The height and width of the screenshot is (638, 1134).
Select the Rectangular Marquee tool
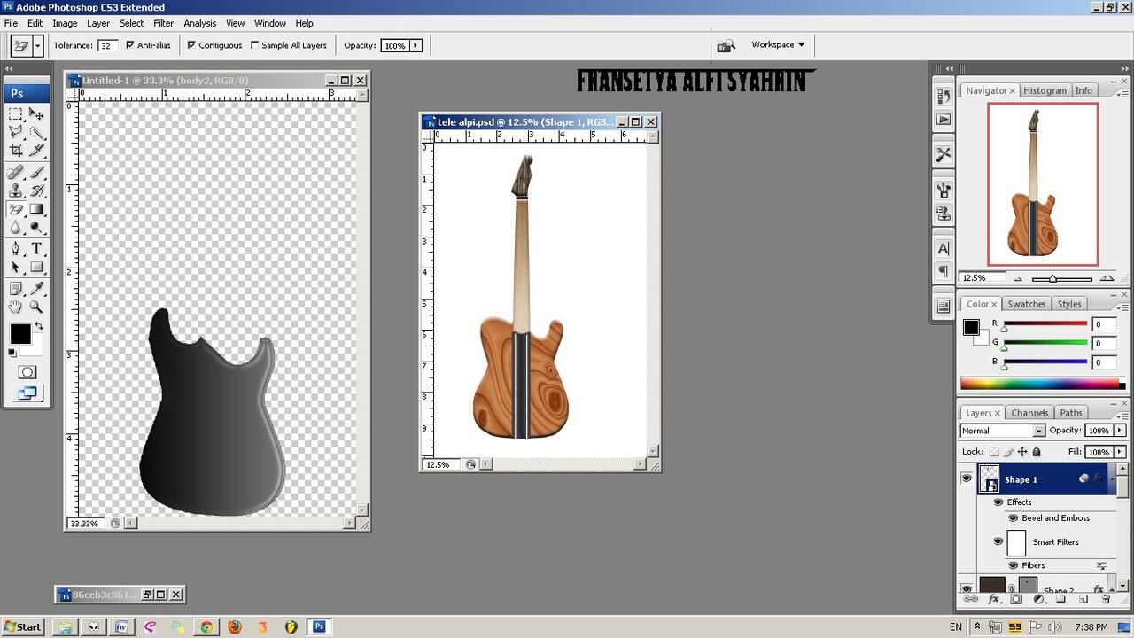(16, 114)
